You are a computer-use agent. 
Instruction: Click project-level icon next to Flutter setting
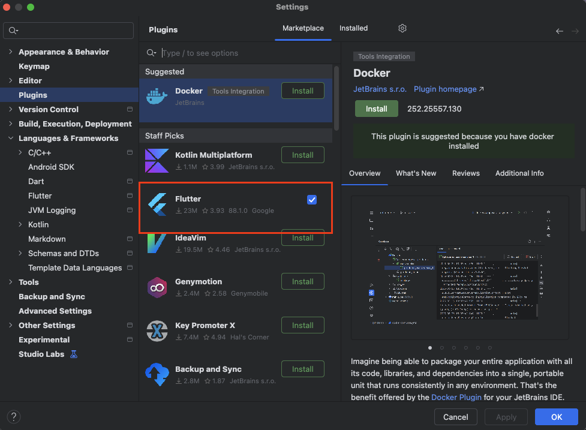tap(130, 196)
